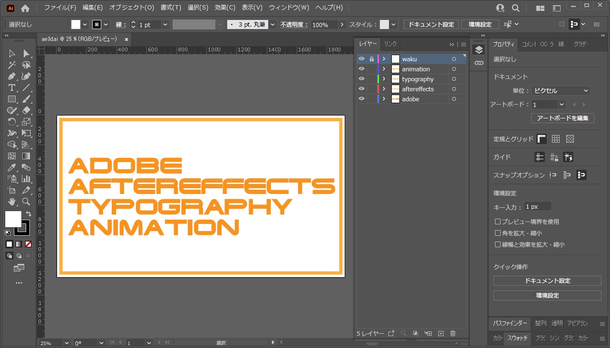Hide the aftereffects layer
The width and height of the screenshot is (610, 348).
361,89
